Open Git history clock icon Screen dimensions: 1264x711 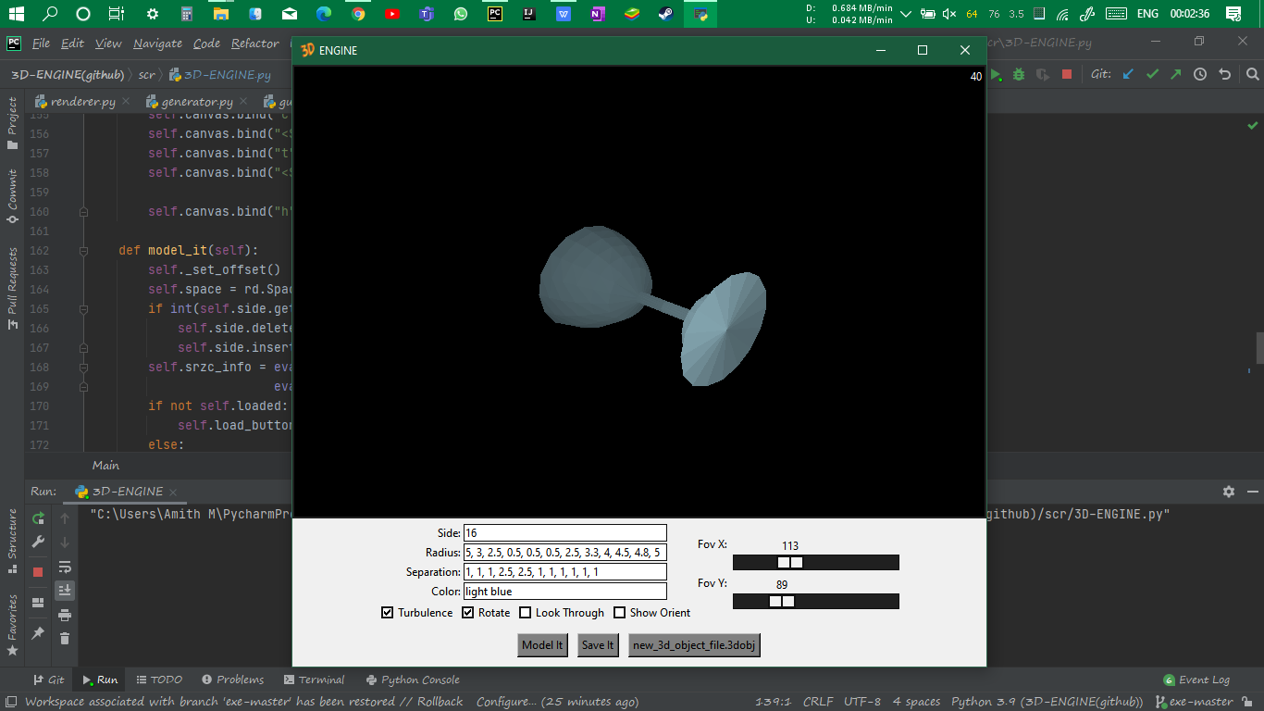pyautogui.click(x=1200, y=74)
